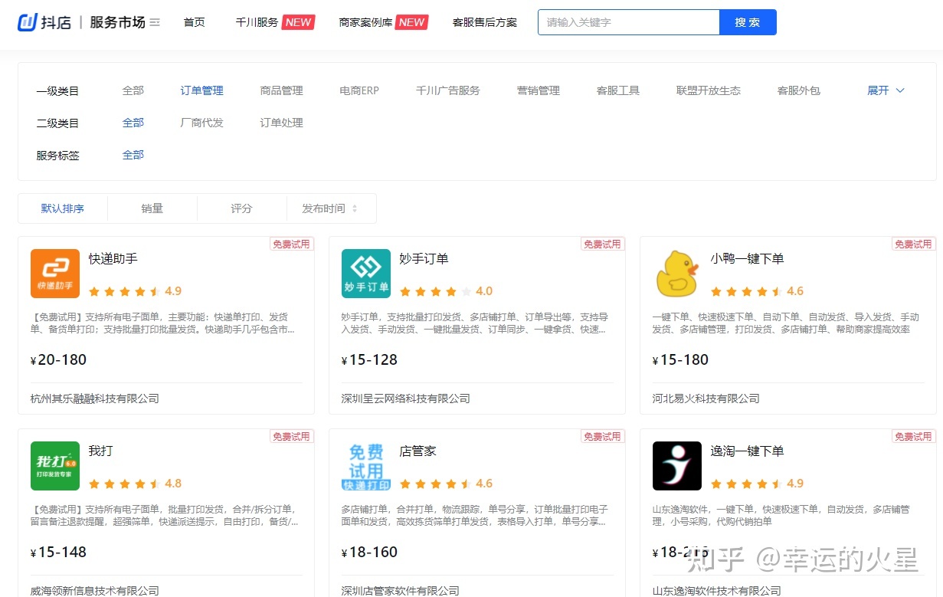Click the 店管家 free-trial print icon
The width and height of the screenshot is (943, 597).
tap(365, 465)
